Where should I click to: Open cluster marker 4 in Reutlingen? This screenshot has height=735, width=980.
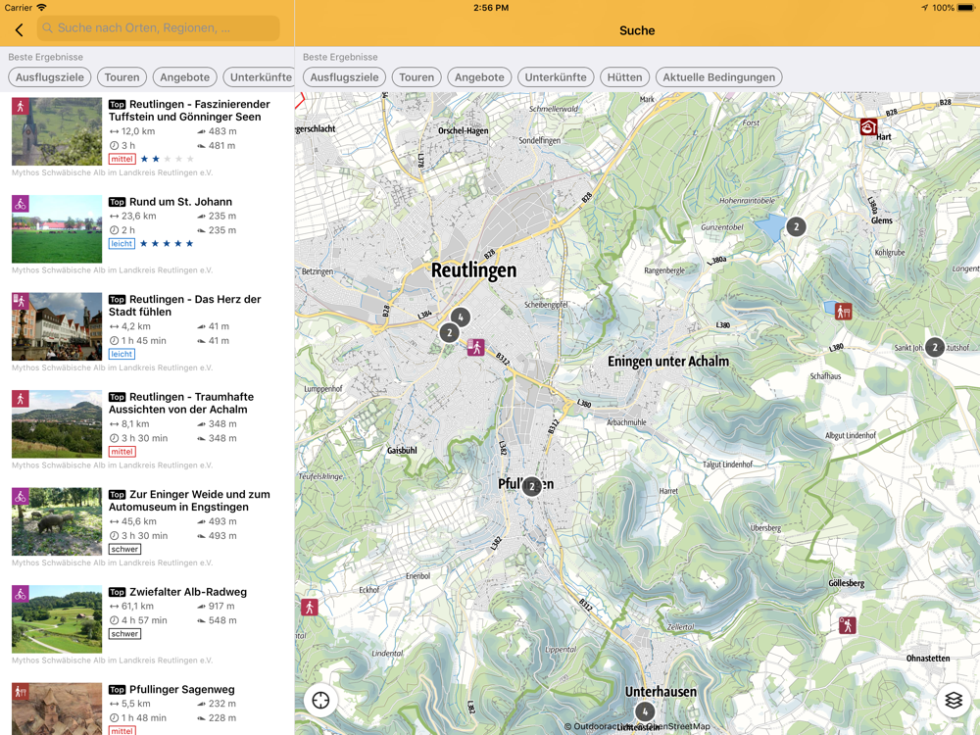[461, 318]
